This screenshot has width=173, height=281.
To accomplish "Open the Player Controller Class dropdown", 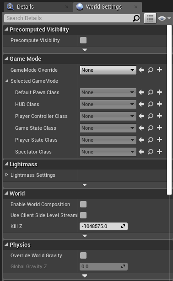I will 108,116.
